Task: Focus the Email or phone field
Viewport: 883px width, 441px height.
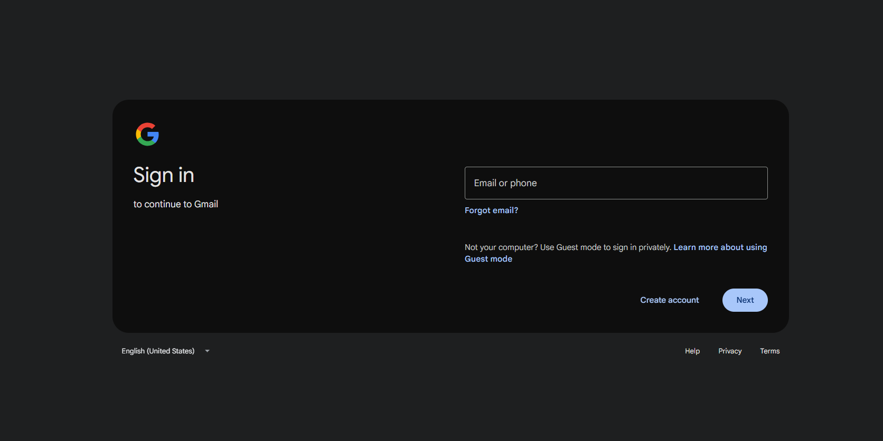Action: click(x=616, y=183)
